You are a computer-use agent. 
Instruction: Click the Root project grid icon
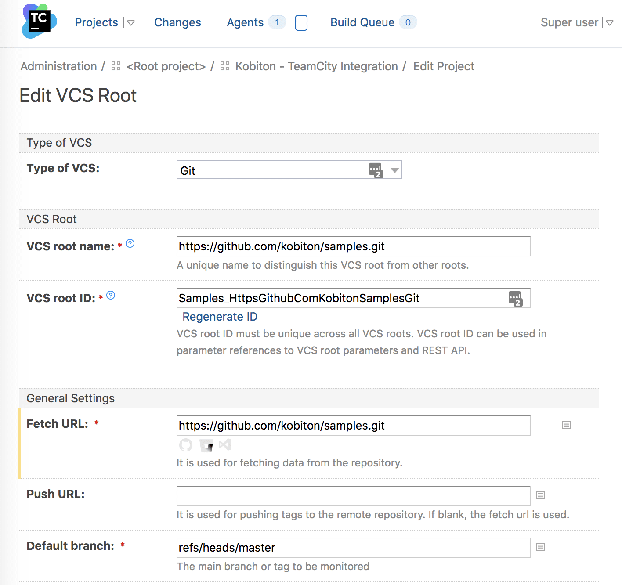point(116,66)
